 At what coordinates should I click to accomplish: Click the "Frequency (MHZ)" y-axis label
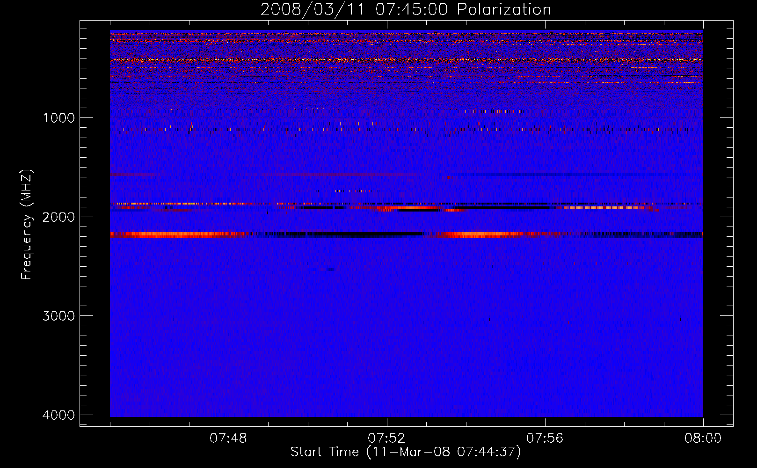[27, 224]
